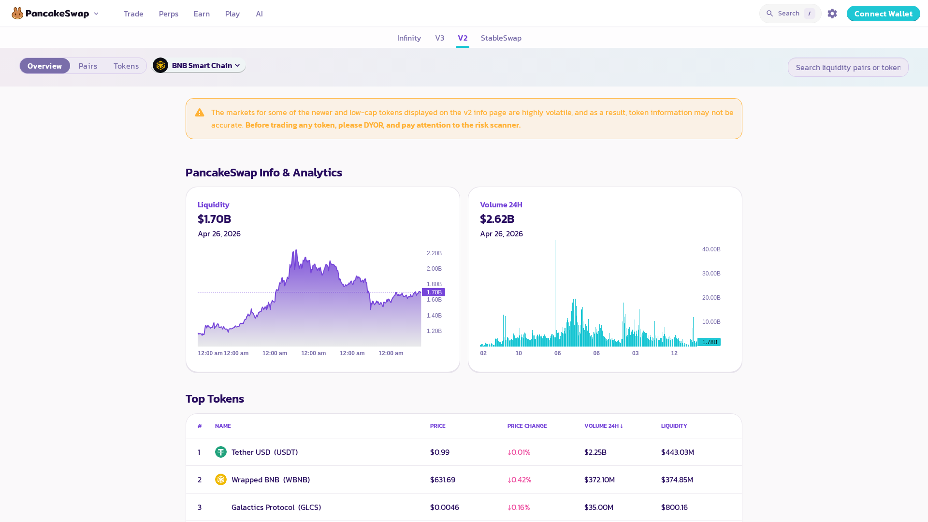Open the AI menu
The image size is (928, 522).
coord(260,14)
